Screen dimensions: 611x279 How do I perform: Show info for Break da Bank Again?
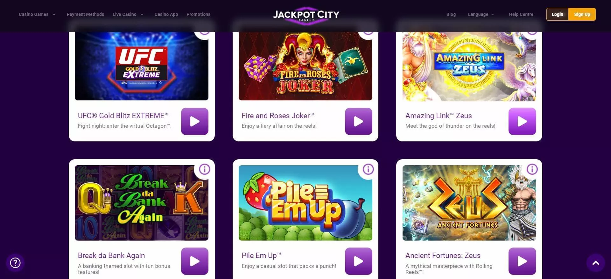(205, 169)
